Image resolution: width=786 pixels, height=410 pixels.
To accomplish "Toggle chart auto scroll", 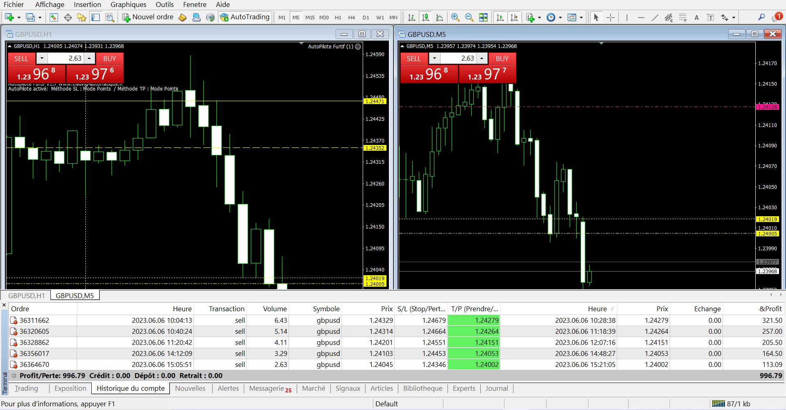I will click(500, 17).
